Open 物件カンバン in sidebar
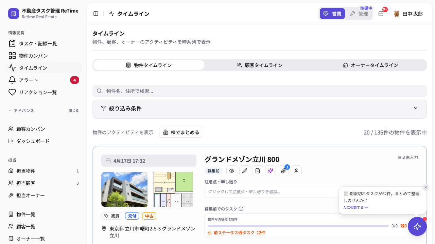The image size is (435, 244). (43, 56)
